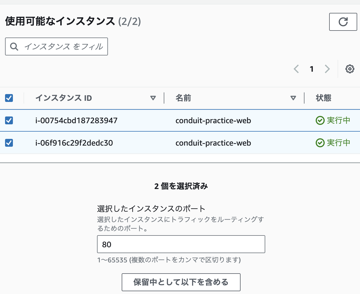Open the インスタンス ID column filter dropdown

[x=153, y=98]
